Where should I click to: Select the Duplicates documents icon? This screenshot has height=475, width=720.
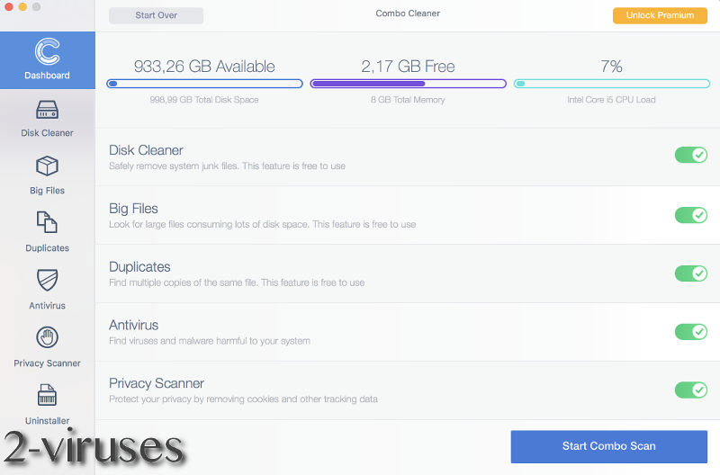pos(47,223)
